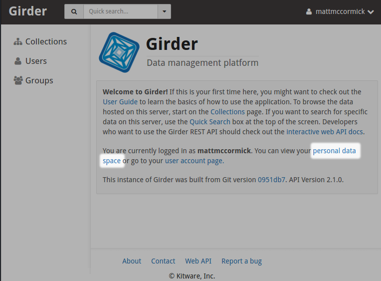Click the blue Girder logo image
Image resolution: width=381 pixels, height=281 pixels.
(119, 52)
